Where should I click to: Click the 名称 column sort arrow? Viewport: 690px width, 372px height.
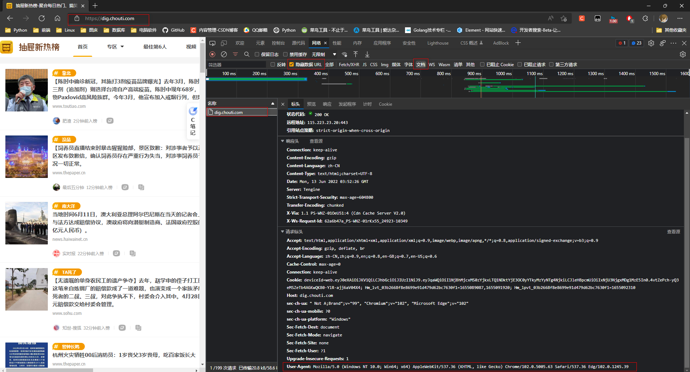tap(273, 104)
